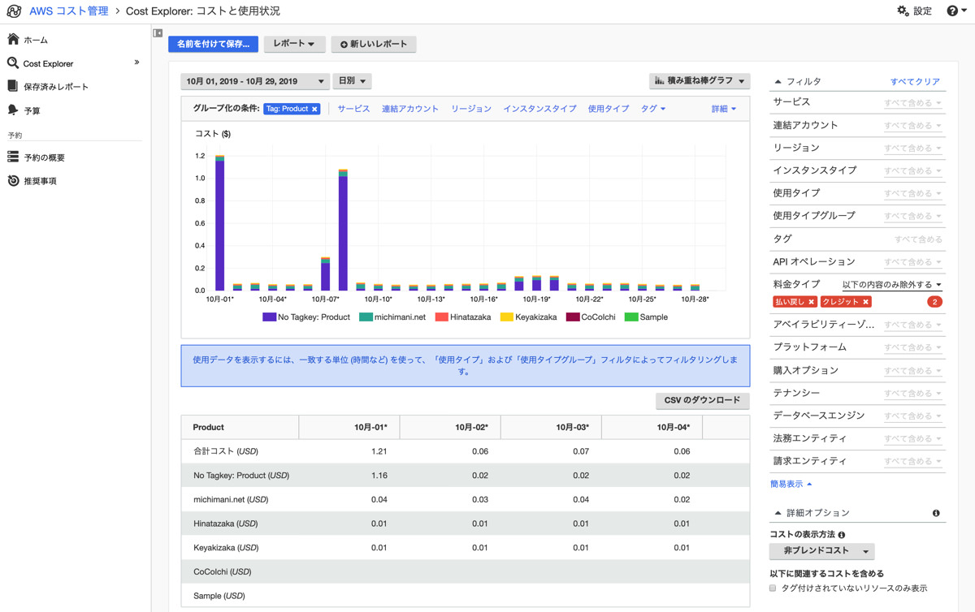975x612 pixels.
Task: Click the help question-mark icon
Action: [x=954, y=12]
